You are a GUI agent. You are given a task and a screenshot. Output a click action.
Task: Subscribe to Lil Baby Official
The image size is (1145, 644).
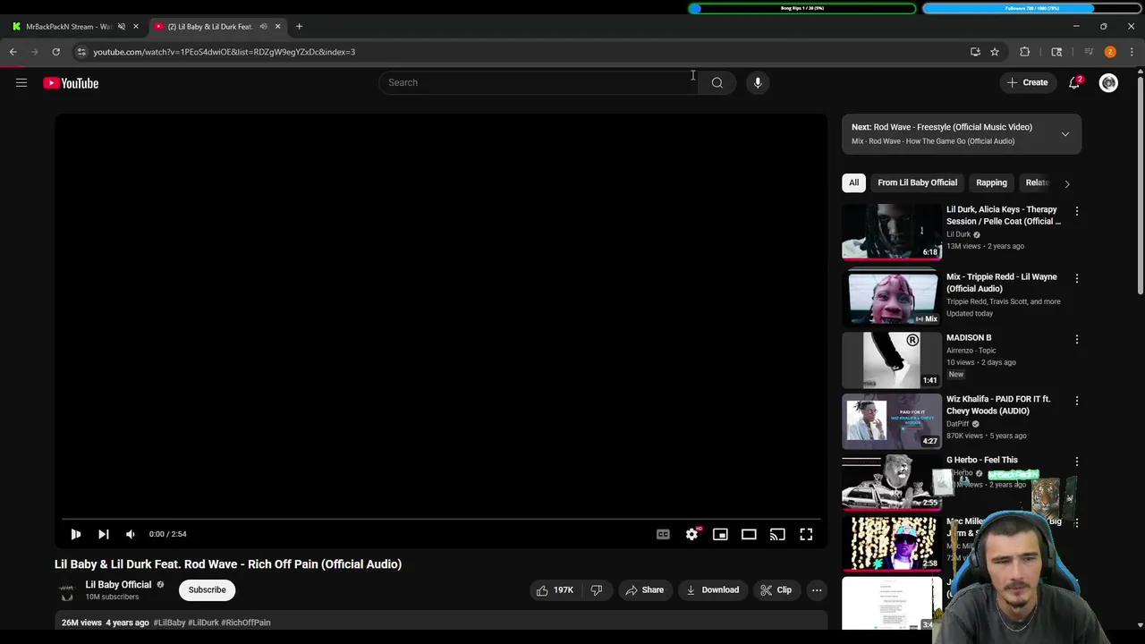point(207,590)
